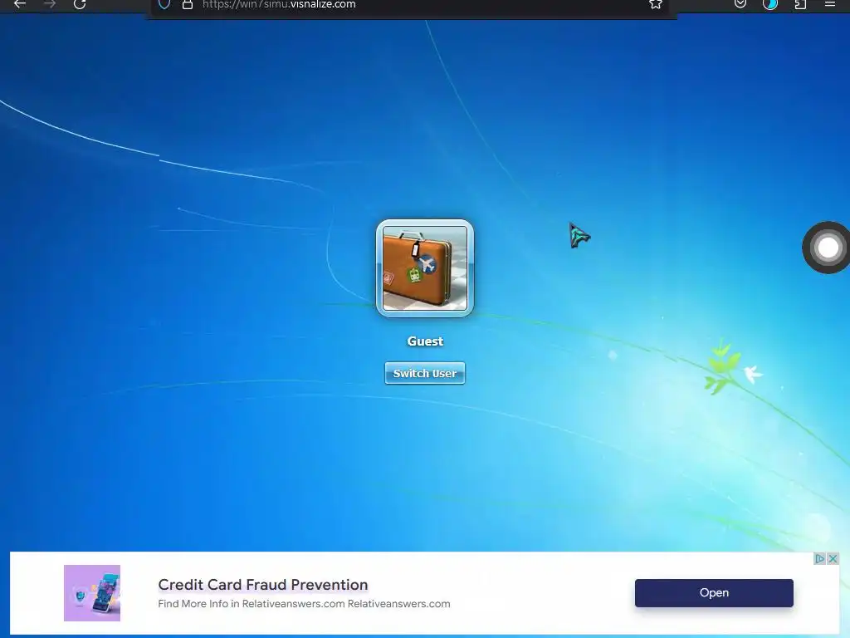Click the blue circular profile icon

coord(769,4)
